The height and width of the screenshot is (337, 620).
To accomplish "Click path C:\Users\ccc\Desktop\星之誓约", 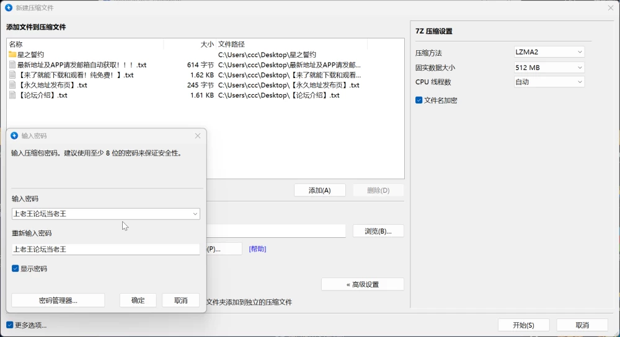I will 267,55.
